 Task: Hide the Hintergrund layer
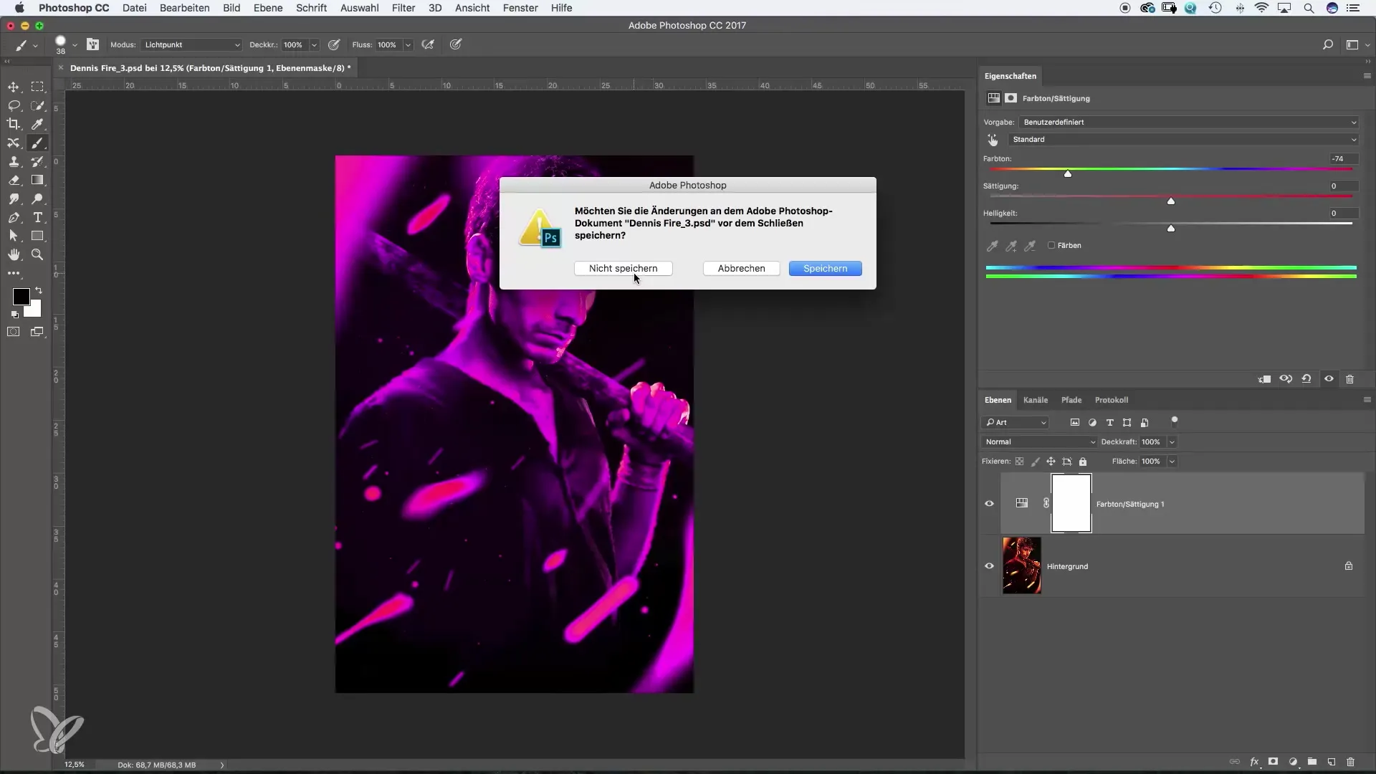point(990,566)
